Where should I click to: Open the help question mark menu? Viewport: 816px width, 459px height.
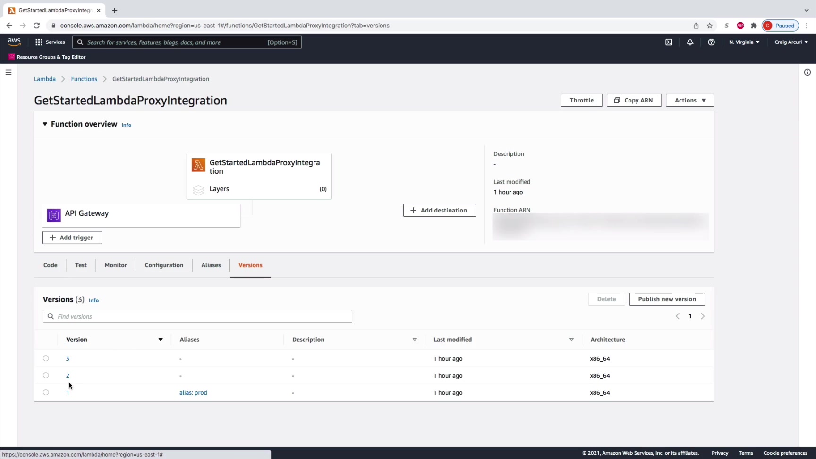click(x=711, y=42)
